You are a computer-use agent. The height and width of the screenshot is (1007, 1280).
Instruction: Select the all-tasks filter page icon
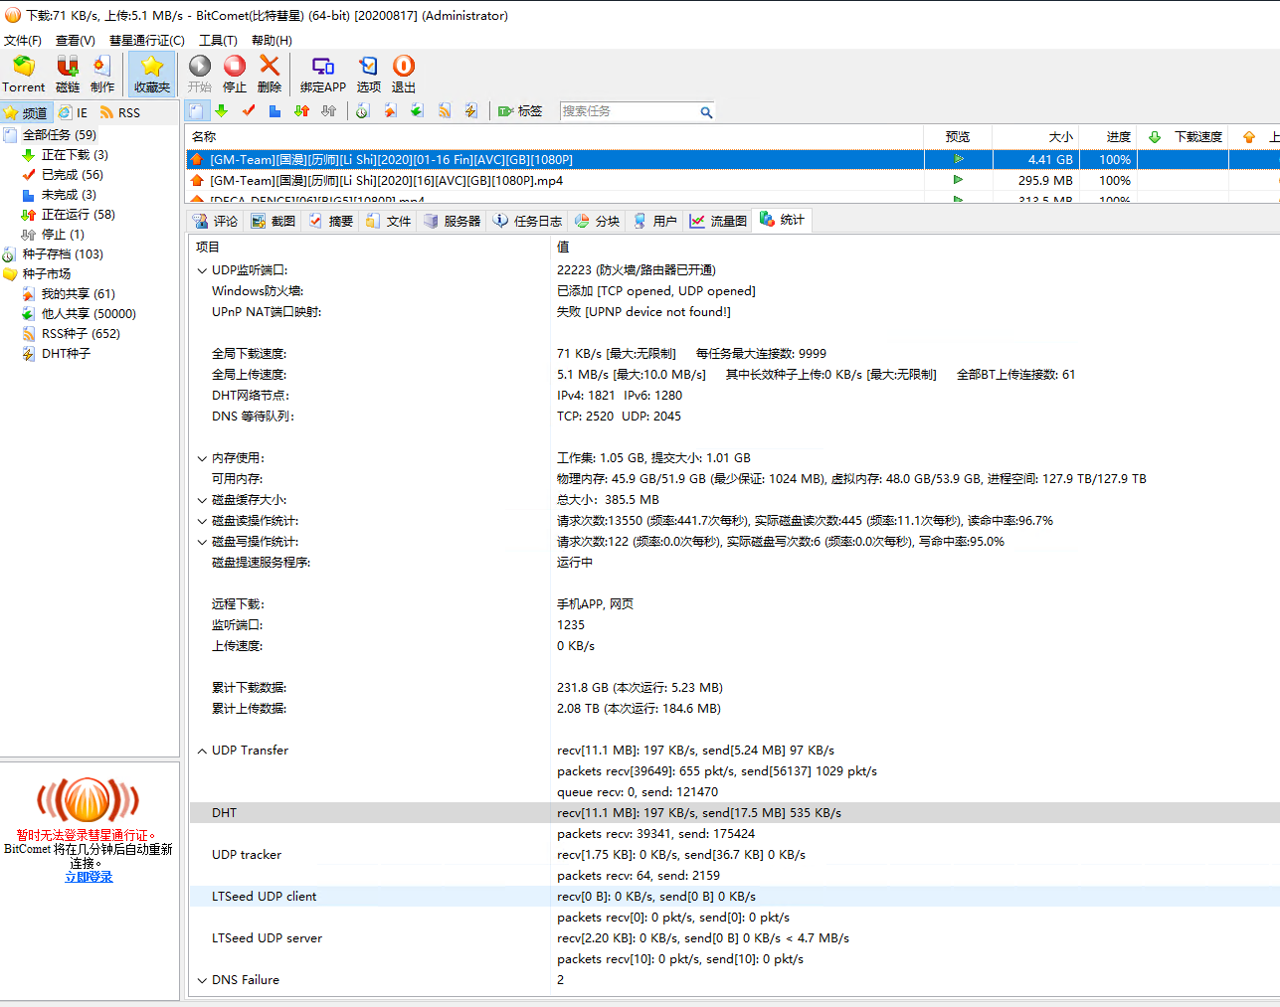pyautogui.click(x=197, y=111)
